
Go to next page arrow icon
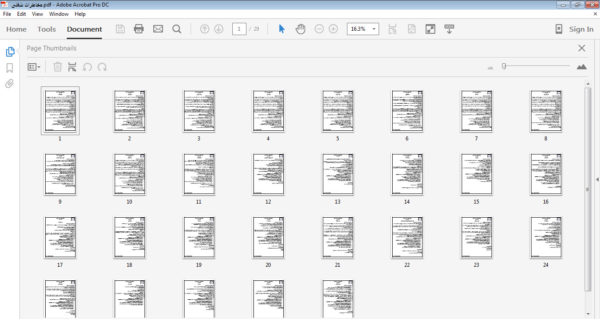pos(219,29)
